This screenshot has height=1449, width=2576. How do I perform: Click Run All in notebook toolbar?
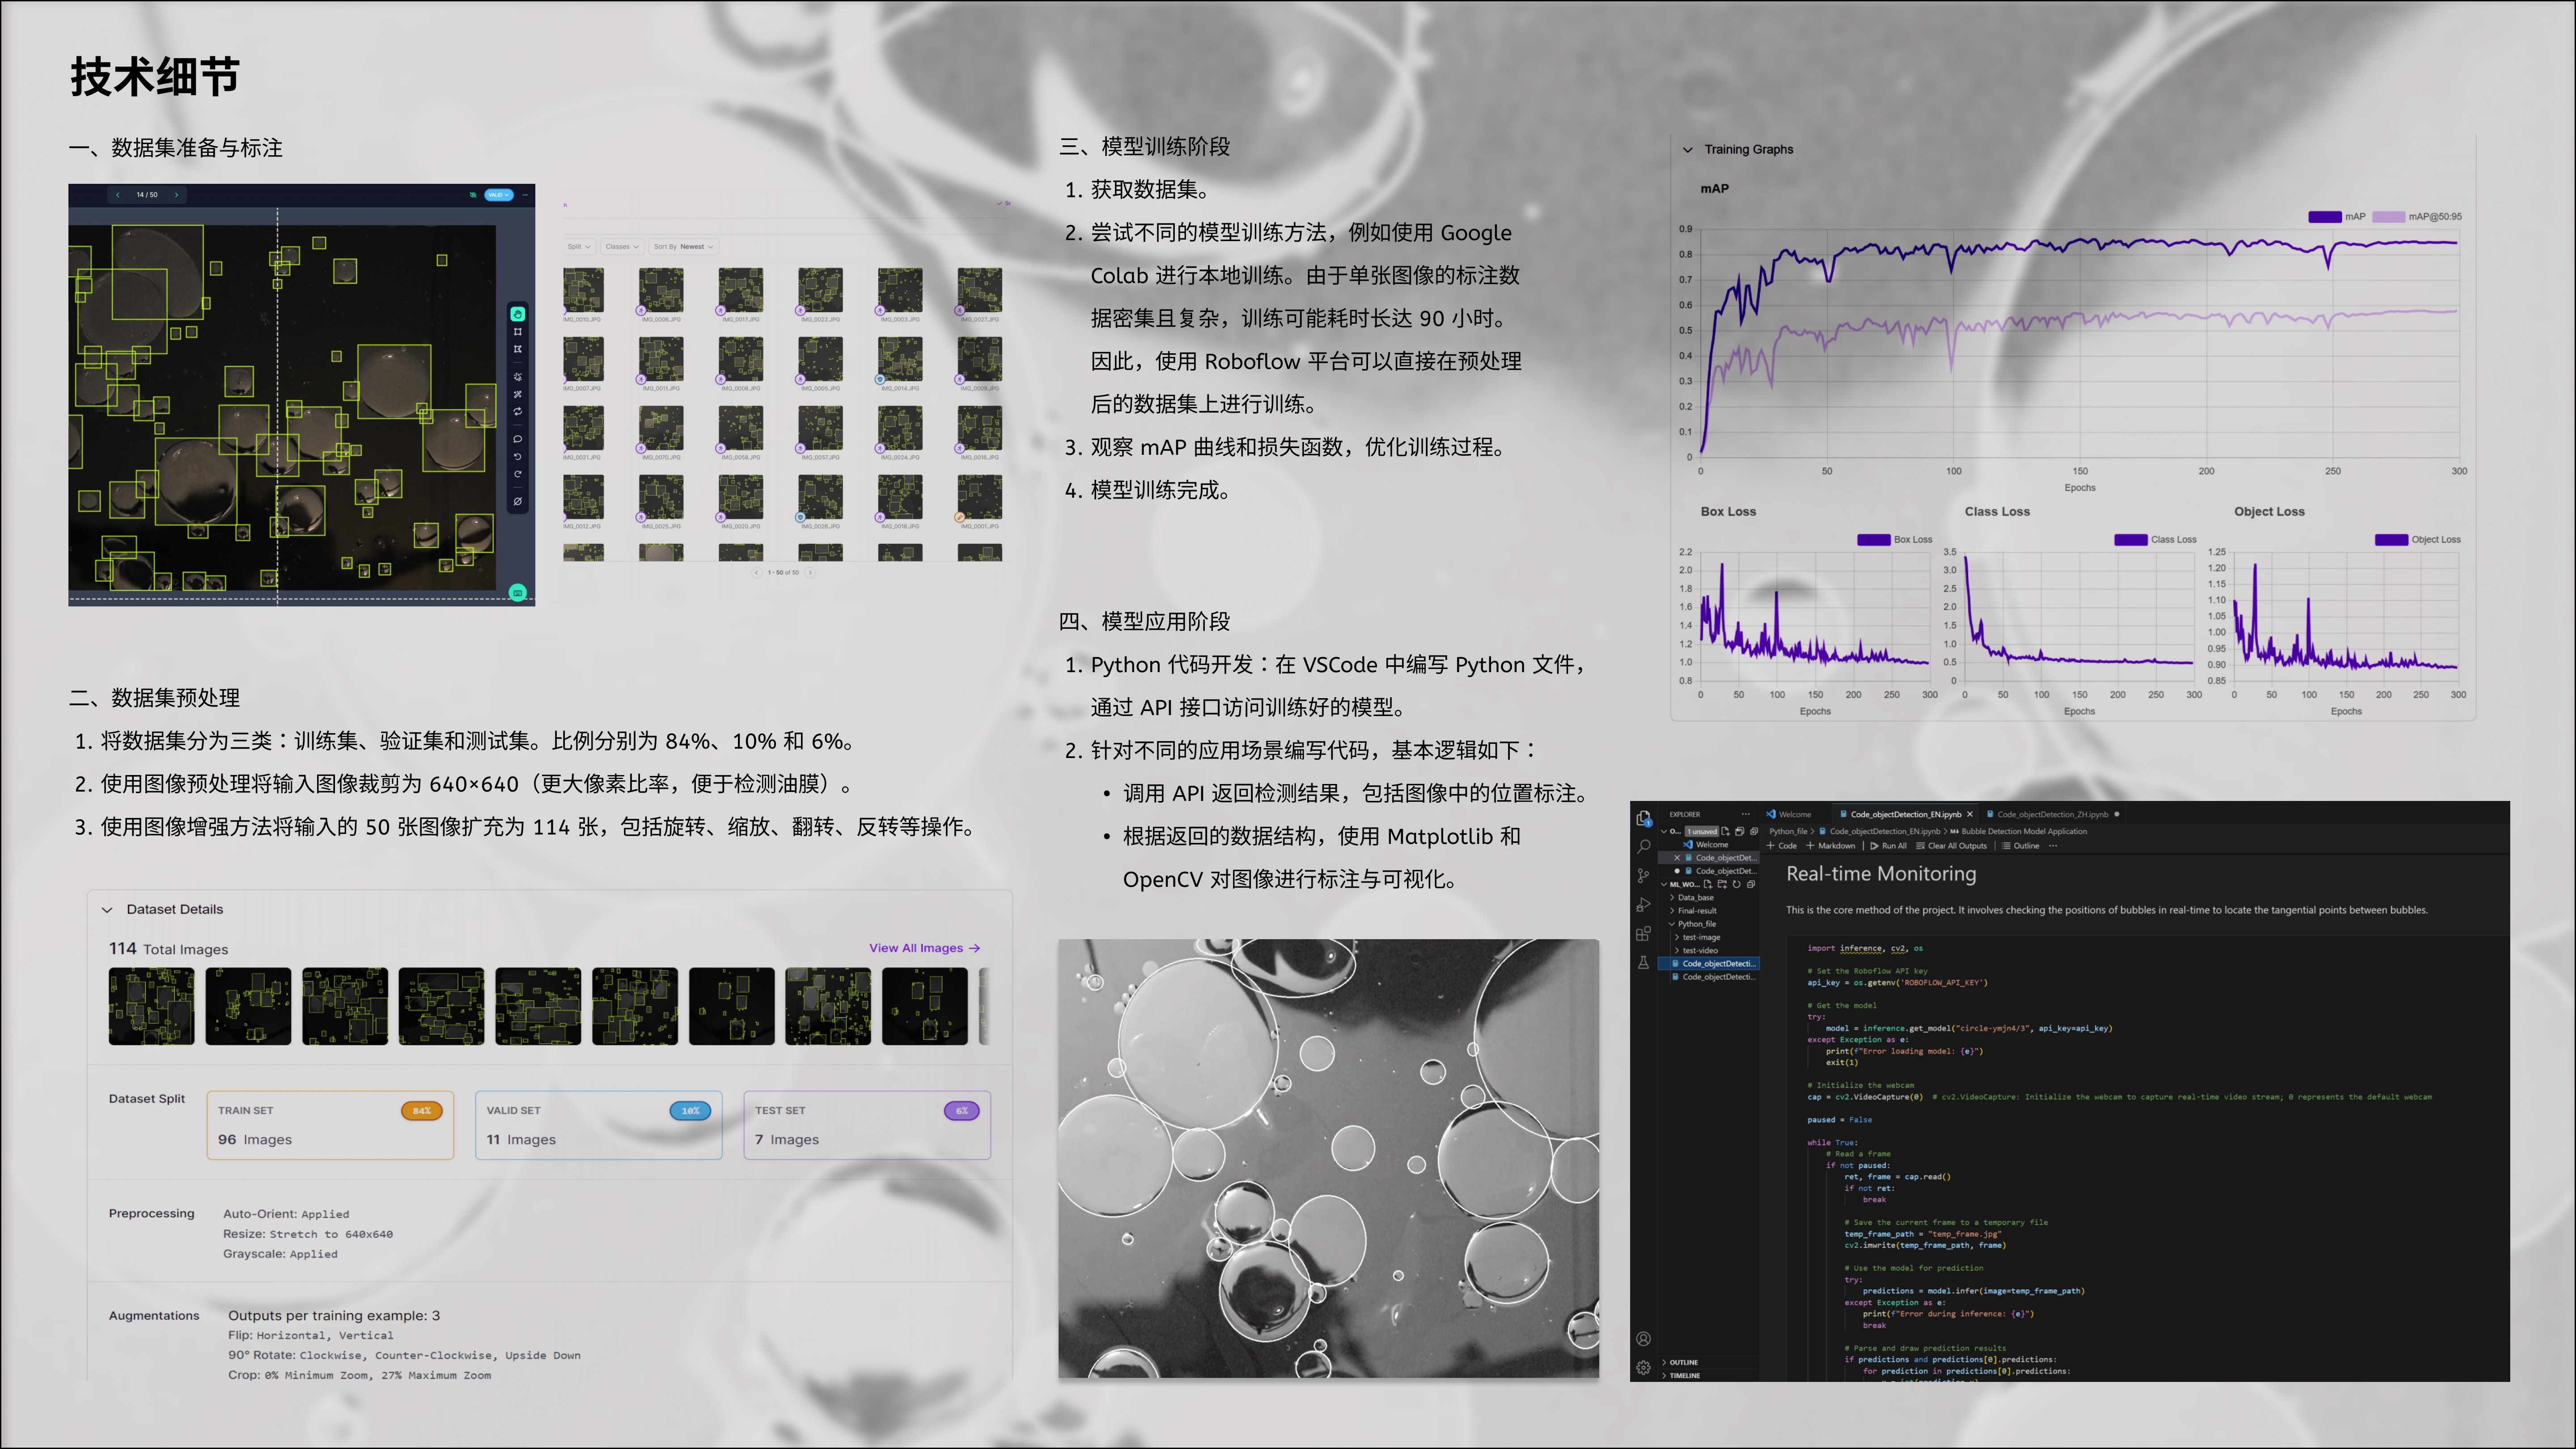coord(1888,846)
